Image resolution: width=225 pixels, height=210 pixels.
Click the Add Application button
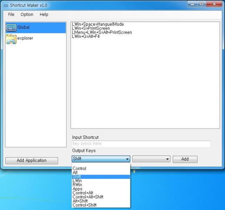pos(32,161)
